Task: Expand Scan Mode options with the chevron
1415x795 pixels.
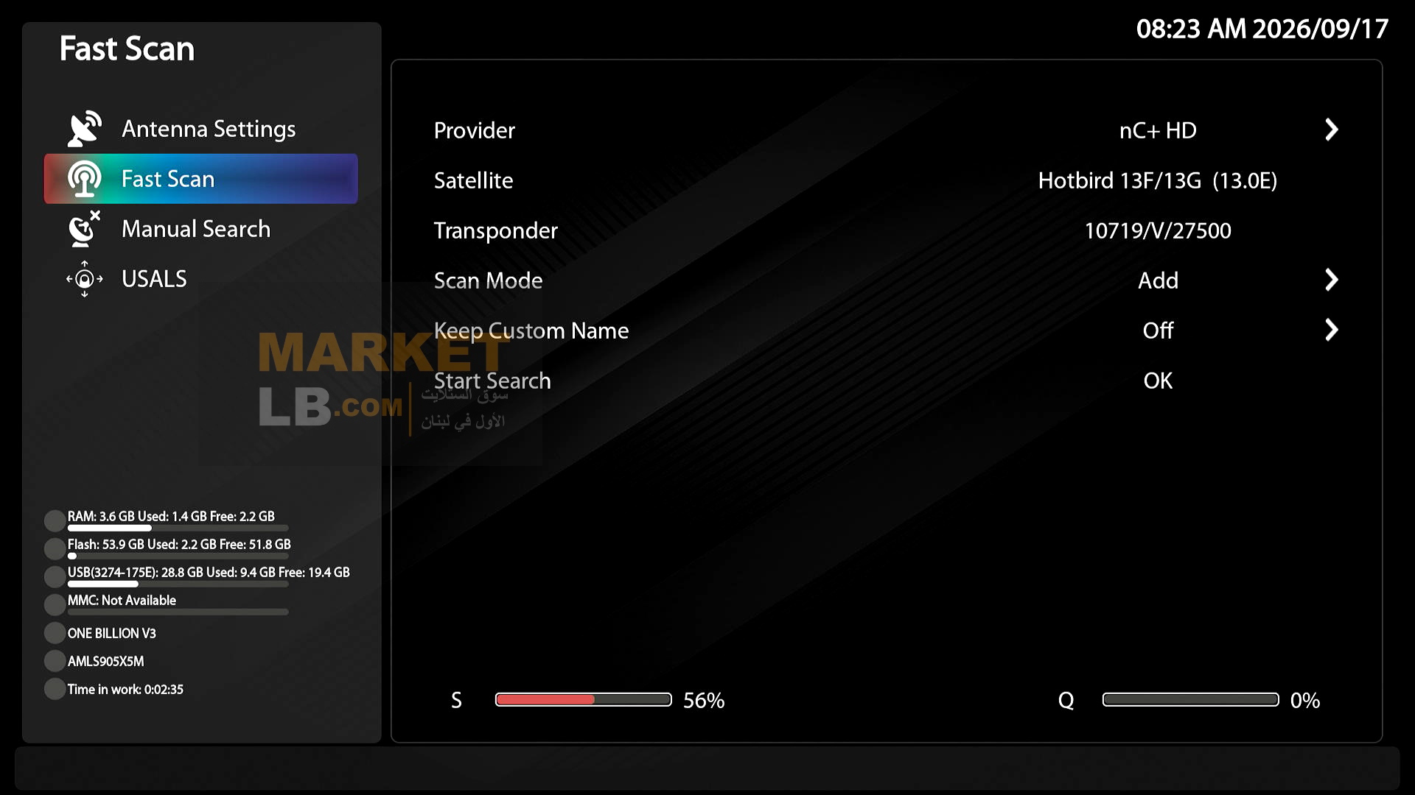Action: coord(1331,280)
